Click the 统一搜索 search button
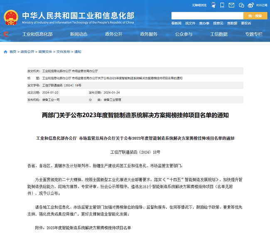Screen dimensions: 270x233 point(255,16)
